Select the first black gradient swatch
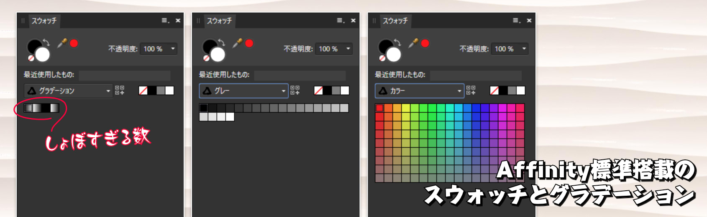707x217 pixels. [x=28, y=108]
